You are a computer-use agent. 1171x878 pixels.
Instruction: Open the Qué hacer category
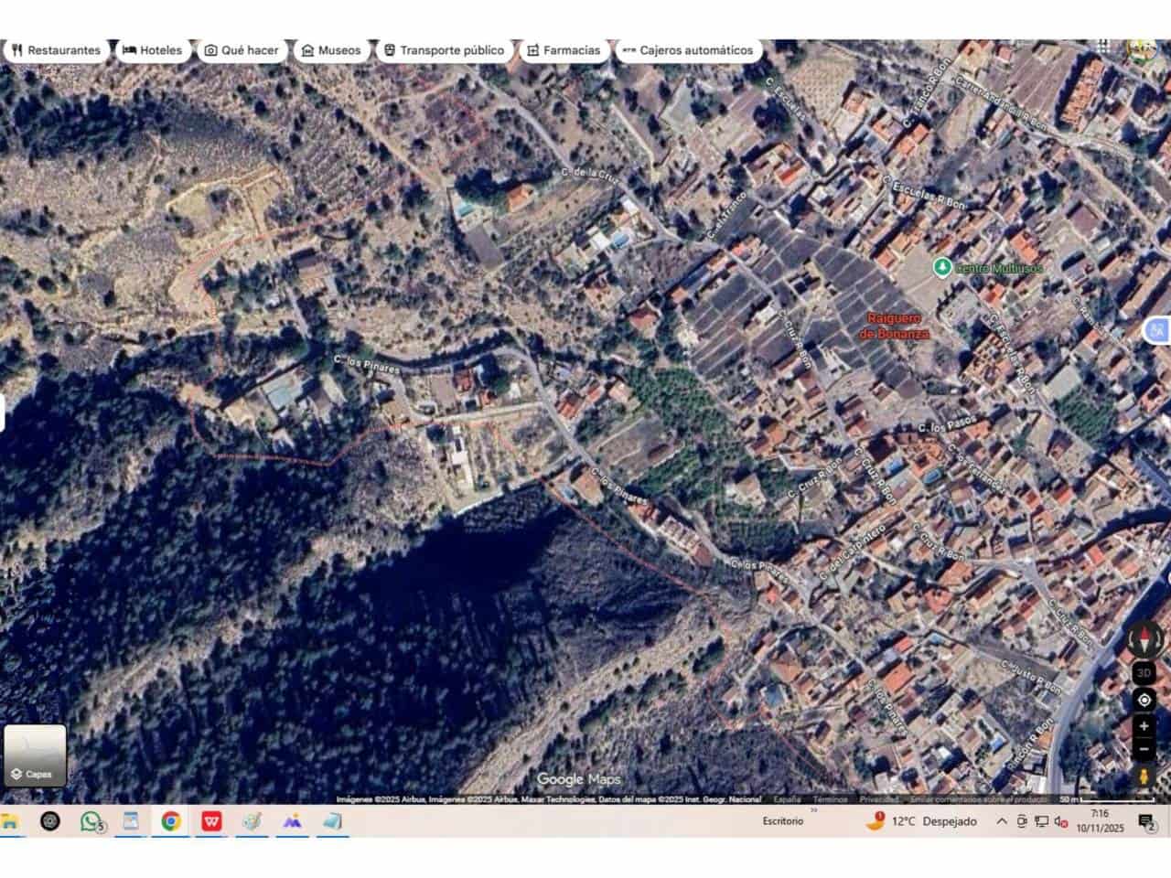(242, 50)
